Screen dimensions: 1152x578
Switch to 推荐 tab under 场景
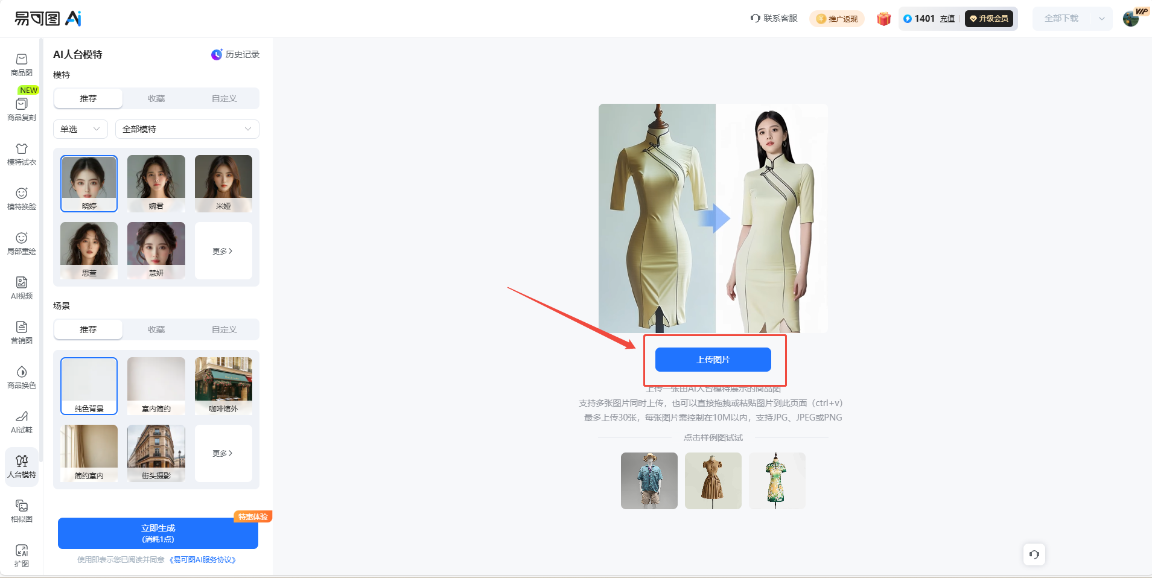coord(88,329)
